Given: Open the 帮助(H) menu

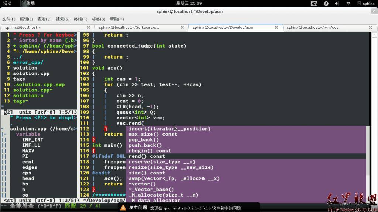Looking at the screenshot, I should click(x=117, y=19).
